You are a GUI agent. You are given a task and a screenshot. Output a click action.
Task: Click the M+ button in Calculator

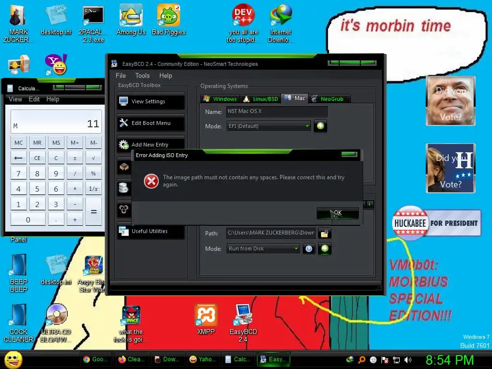tap(74, 143)
